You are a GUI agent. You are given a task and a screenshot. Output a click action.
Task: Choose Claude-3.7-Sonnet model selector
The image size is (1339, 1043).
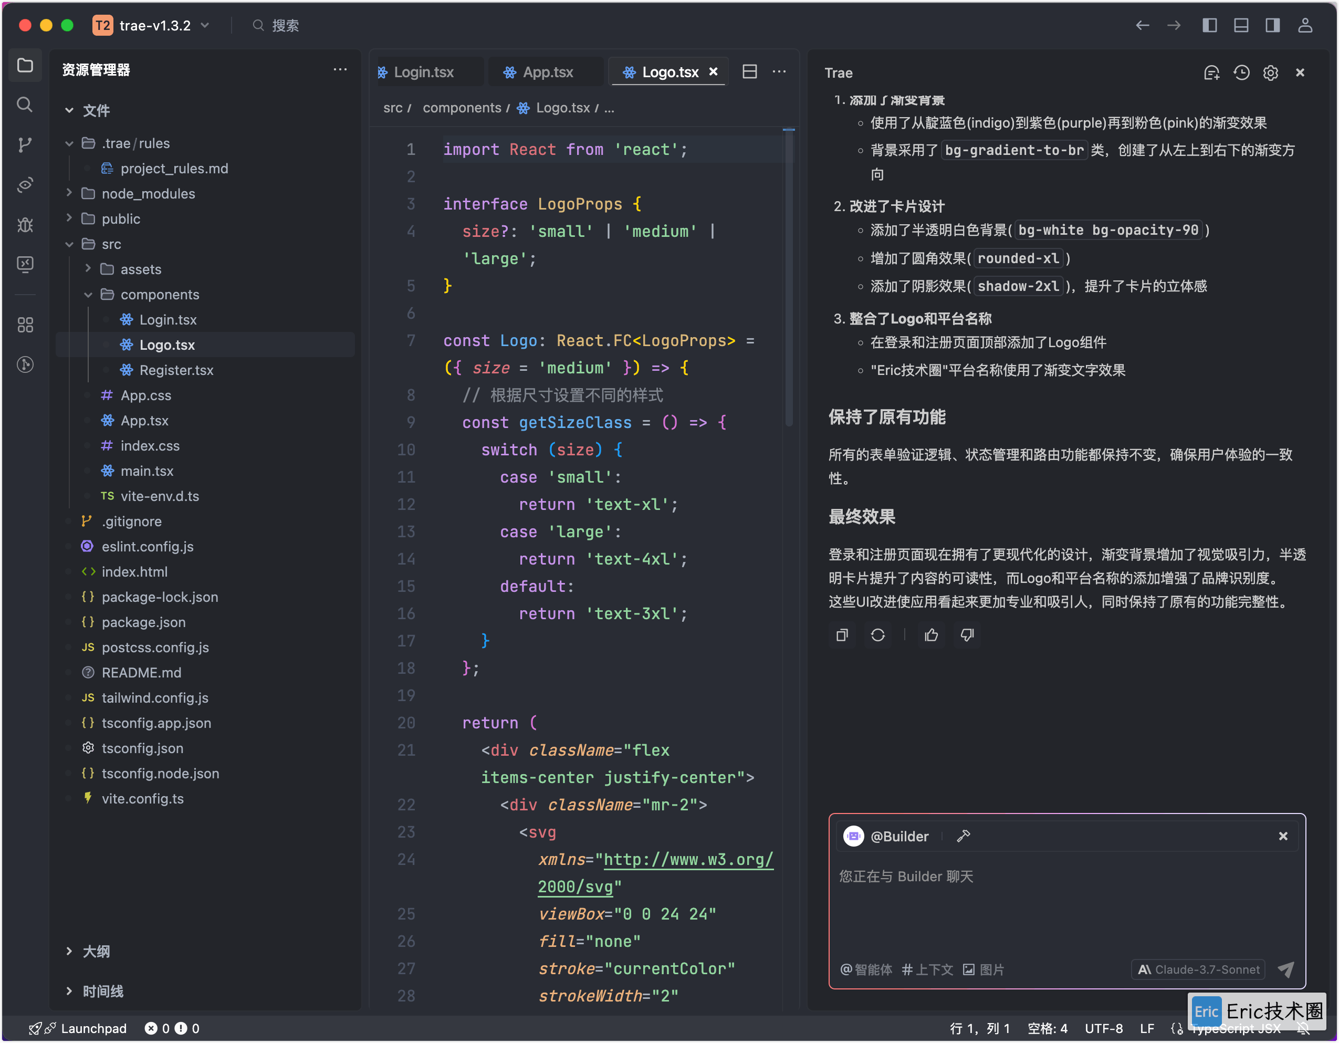coord(1198,969)
